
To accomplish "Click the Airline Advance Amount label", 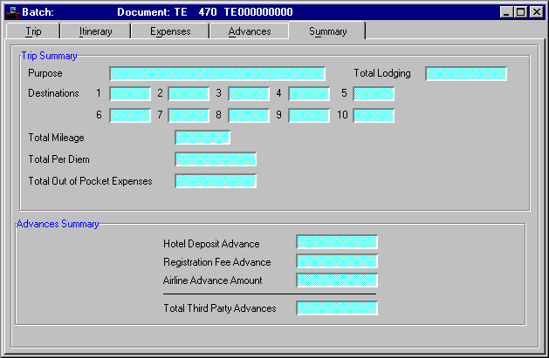I will [212, 280].
